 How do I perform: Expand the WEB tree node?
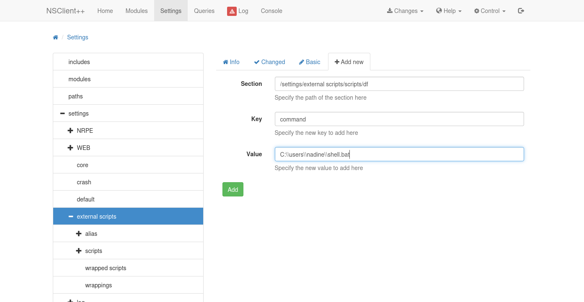point(70,148)
